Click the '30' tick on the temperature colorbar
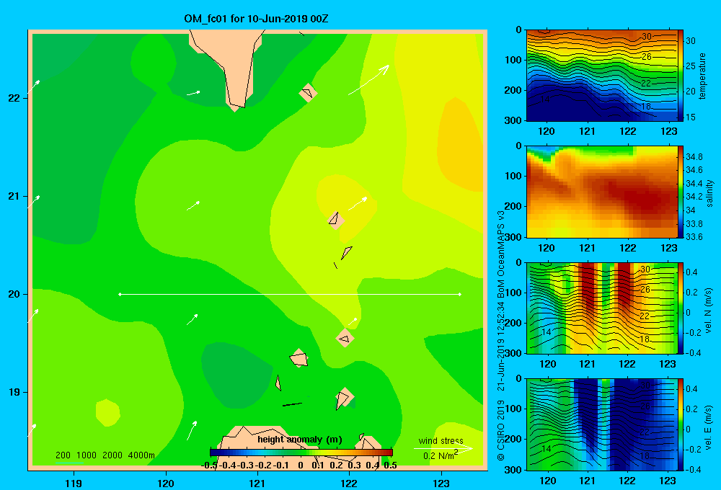 click(x=691, y=41)
